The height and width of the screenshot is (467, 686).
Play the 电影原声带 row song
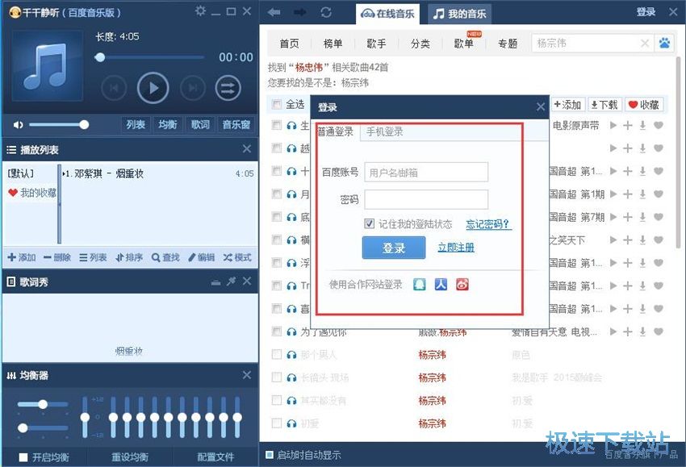(613, 126)
